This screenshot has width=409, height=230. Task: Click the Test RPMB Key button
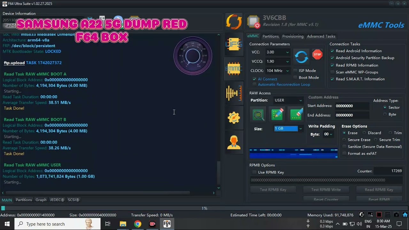click(273, 190)
